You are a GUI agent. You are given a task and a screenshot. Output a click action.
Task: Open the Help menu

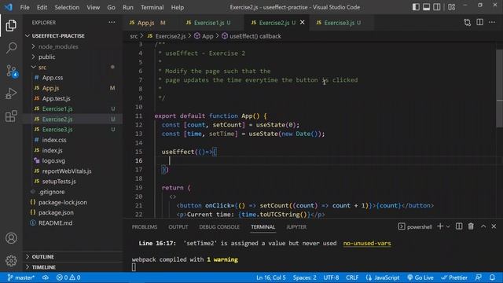[x=178, y=7]
